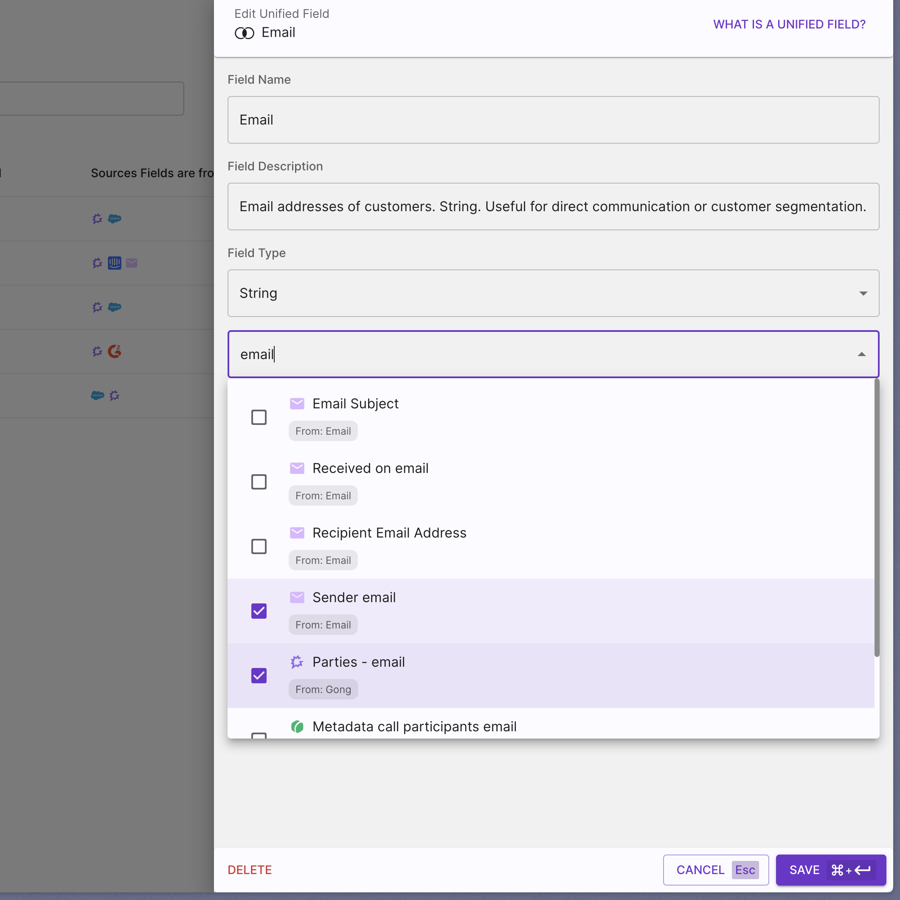Enable the Recipient Email Address checkbox

click(259, 546)
